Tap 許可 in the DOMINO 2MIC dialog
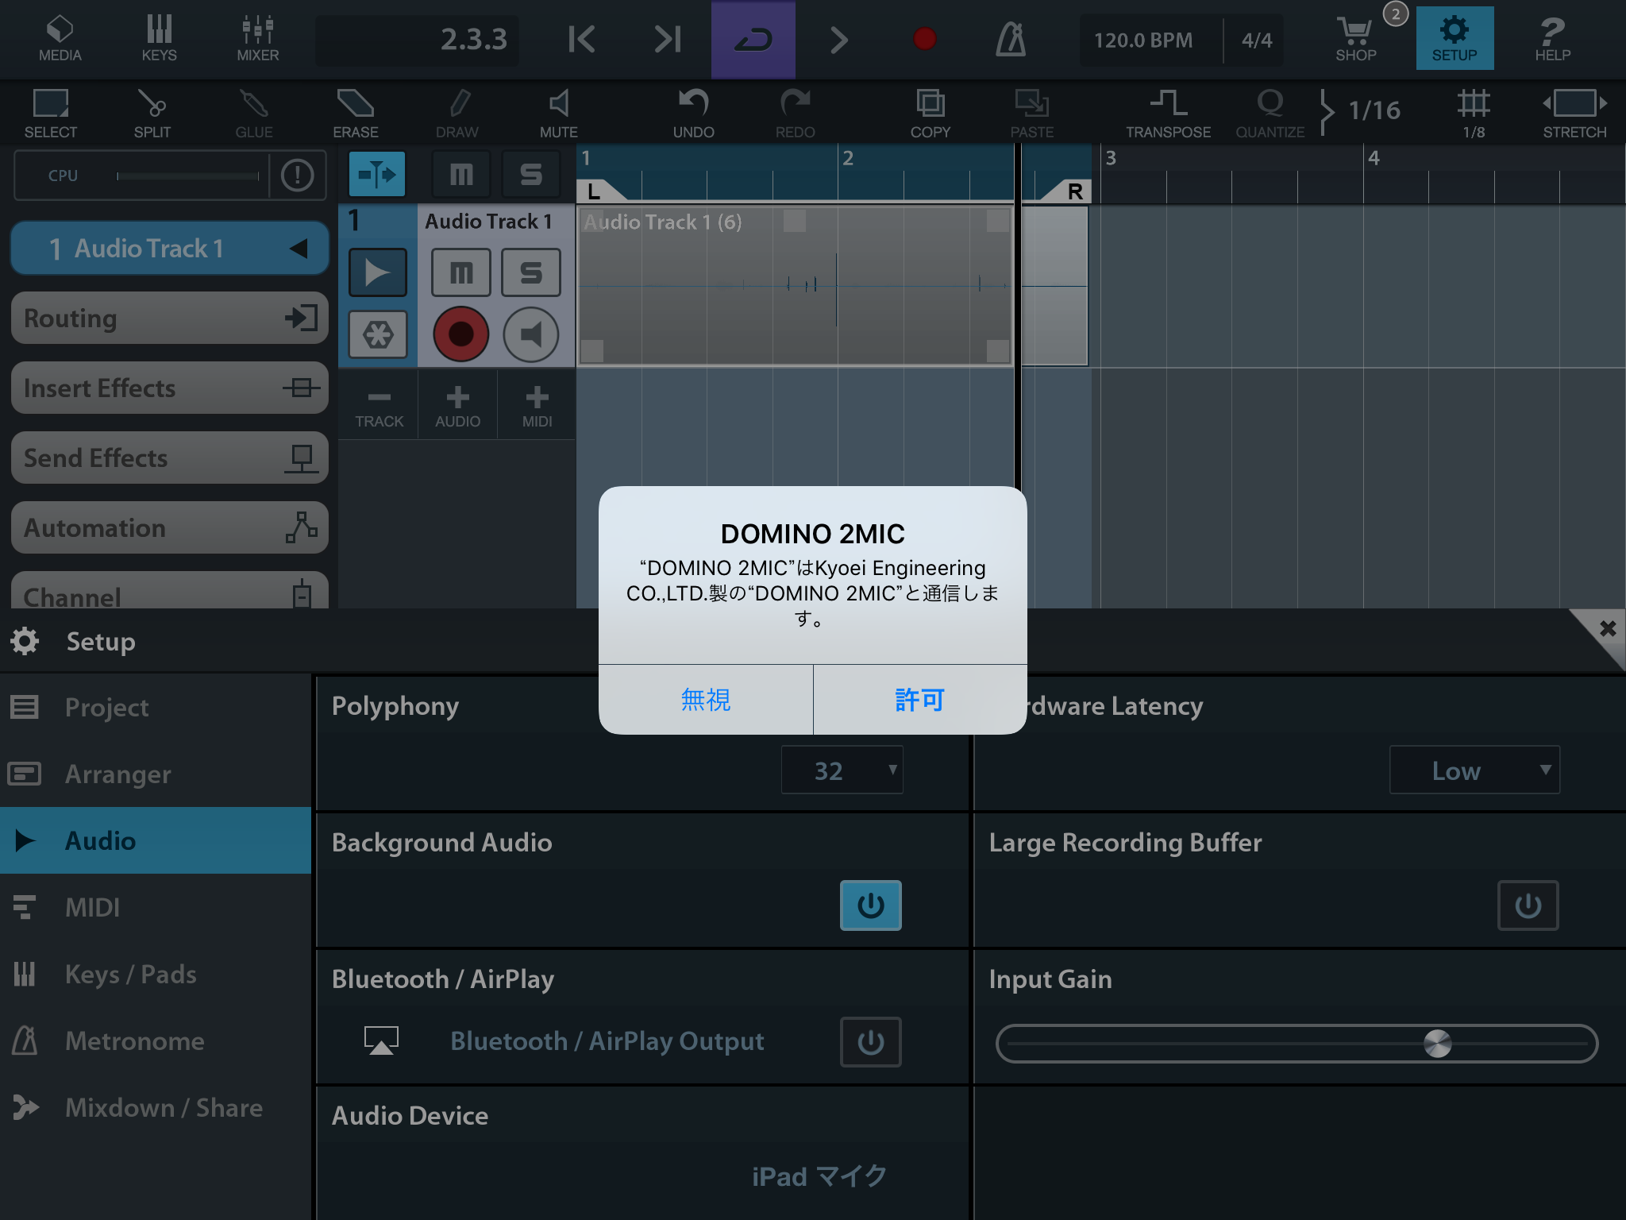Image resolution: width=1626 pixels, height=1220 pixels. coord(920,700)
